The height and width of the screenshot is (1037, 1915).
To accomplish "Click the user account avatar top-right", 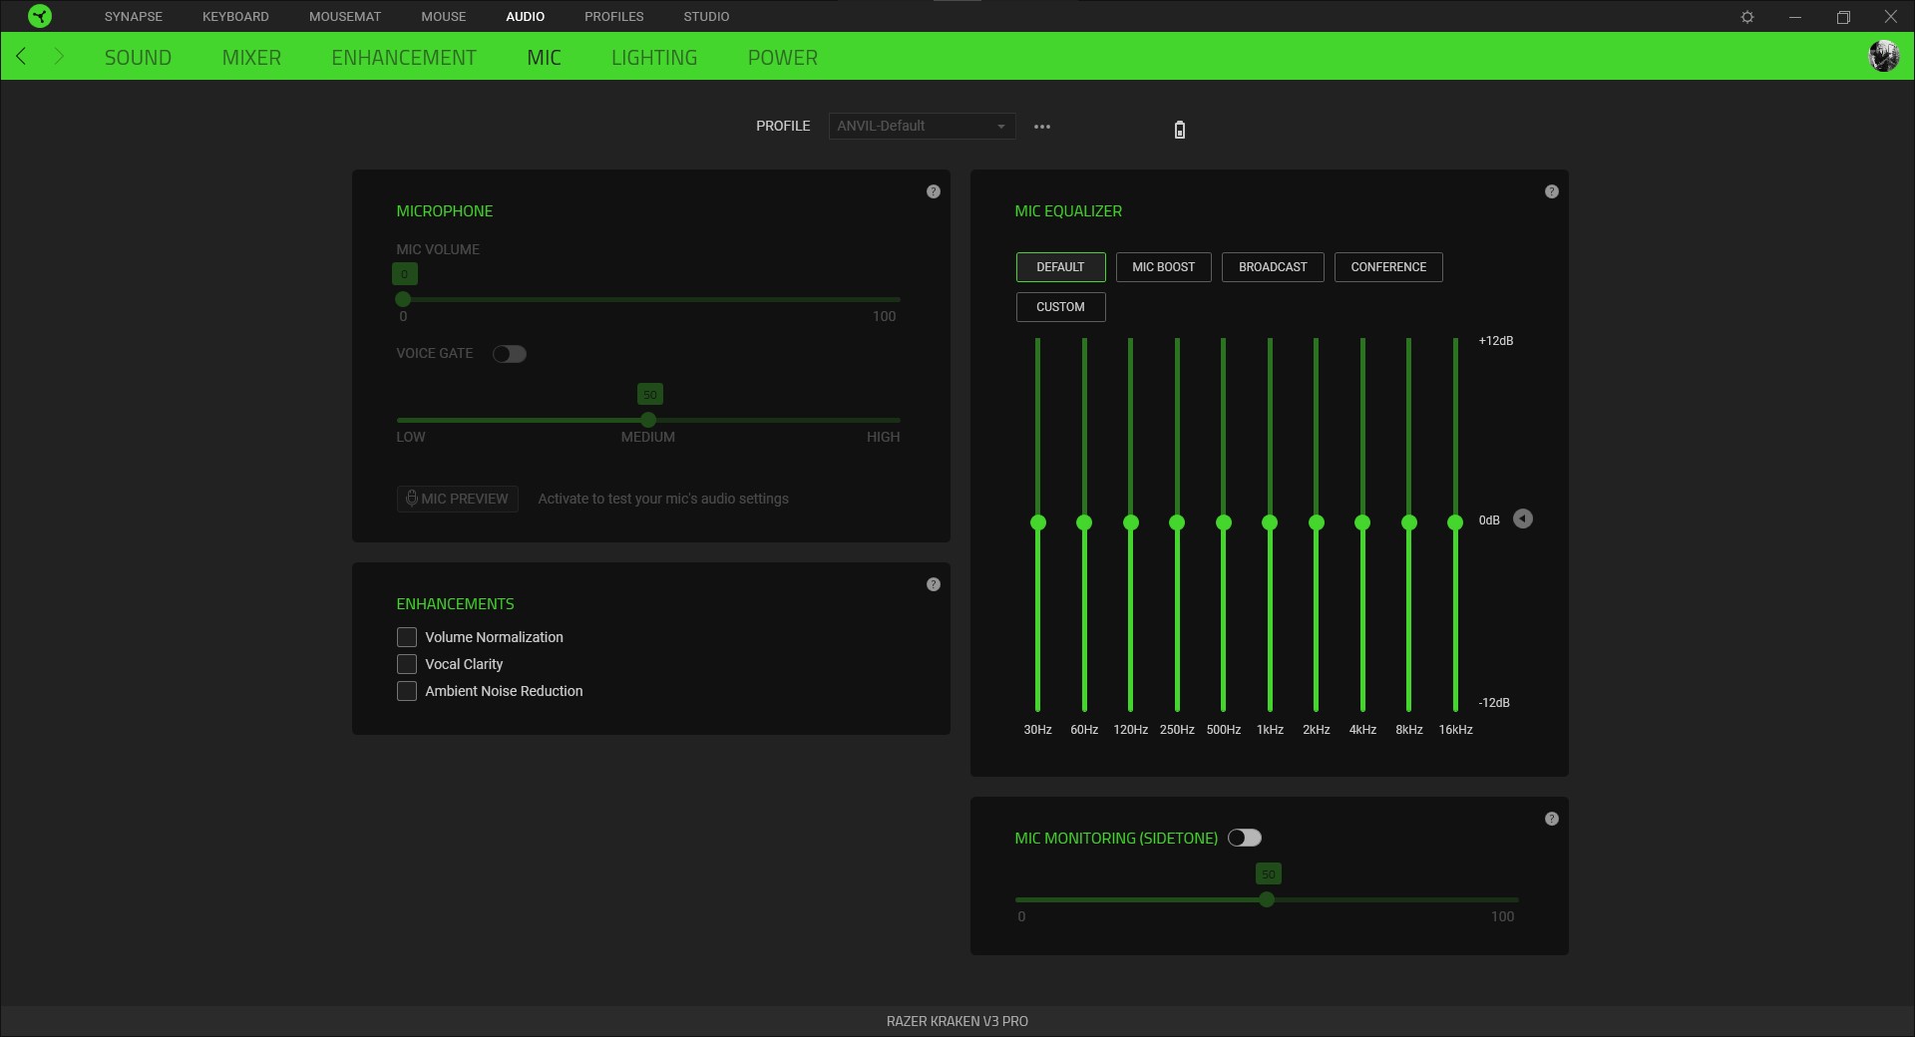I will [1884, 56].
